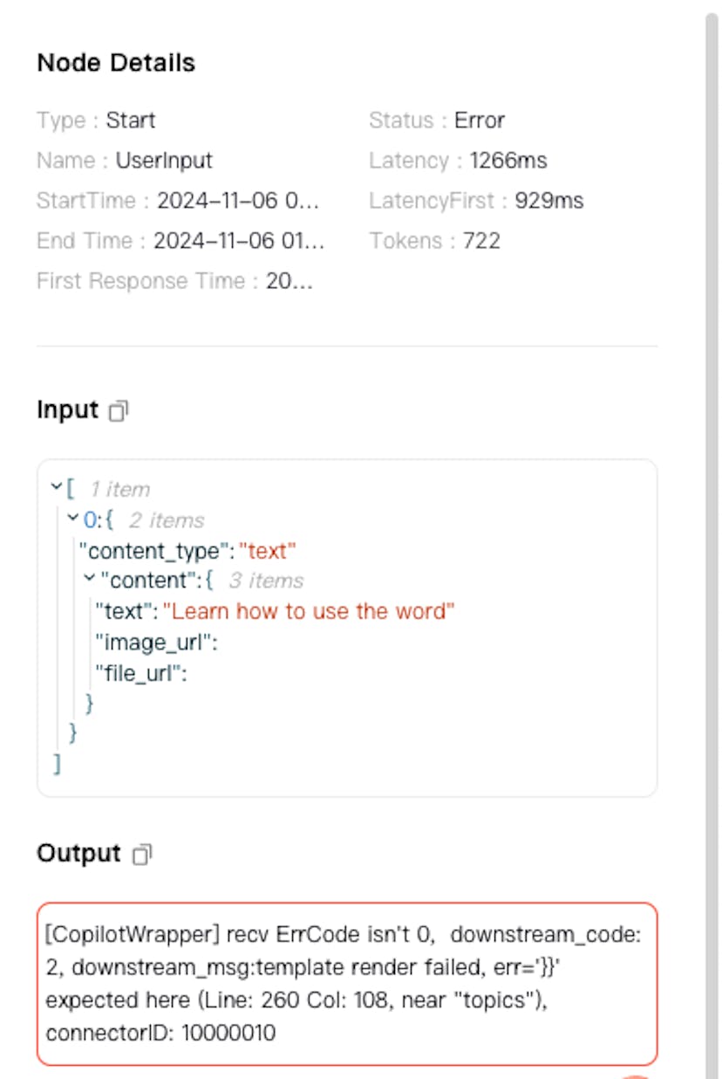Click the orange button at bottom-right corner
This screenshot has width=722, height=1079.
(x=635, y=1076)
